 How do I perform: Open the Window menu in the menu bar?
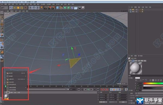point(69,4)
